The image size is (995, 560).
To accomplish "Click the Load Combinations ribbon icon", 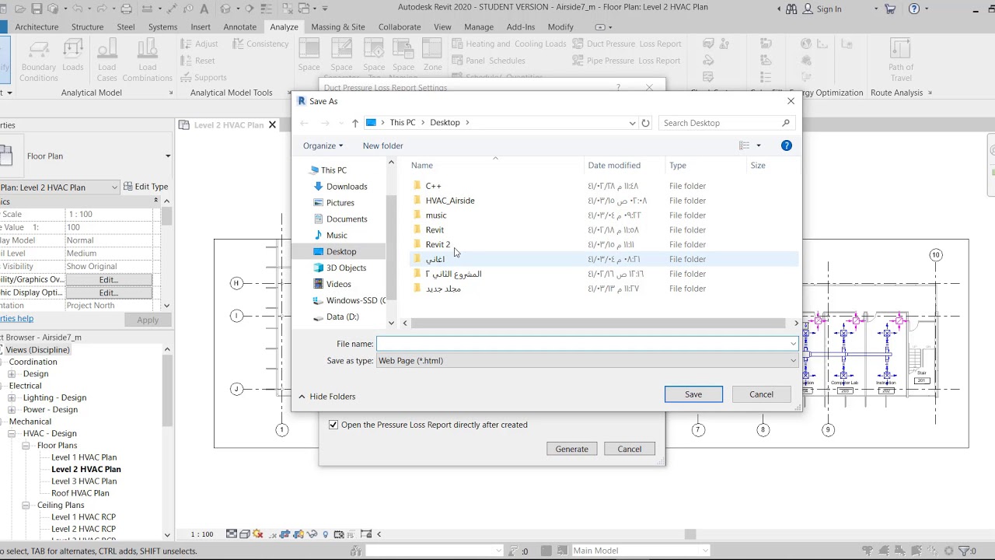I will coord(147,49).
